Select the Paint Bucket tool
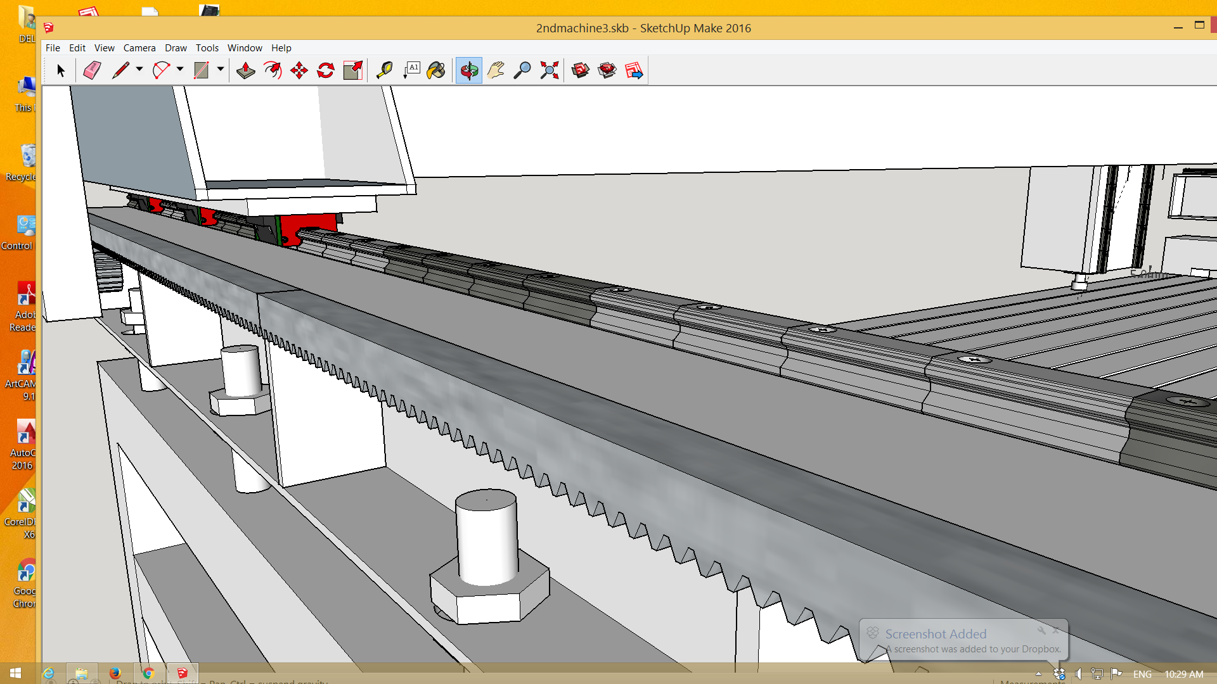 click(x=436, y=70)
